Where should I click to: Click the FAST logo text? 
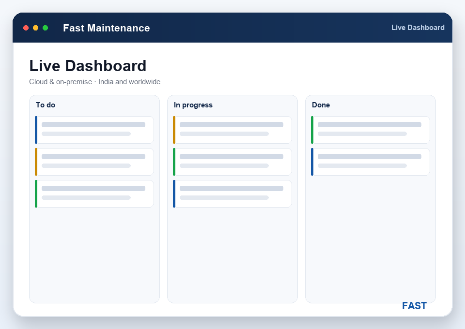point(414,306)
